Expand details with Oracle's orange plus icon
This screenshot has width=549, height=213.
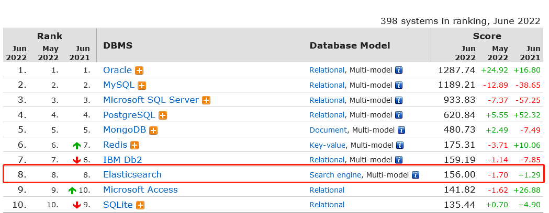(139, 70)
